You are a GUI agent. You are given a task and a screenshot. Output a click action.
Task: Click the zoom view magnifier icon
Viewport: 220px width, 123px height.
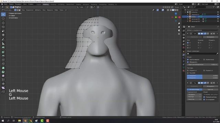pos(179,24)
